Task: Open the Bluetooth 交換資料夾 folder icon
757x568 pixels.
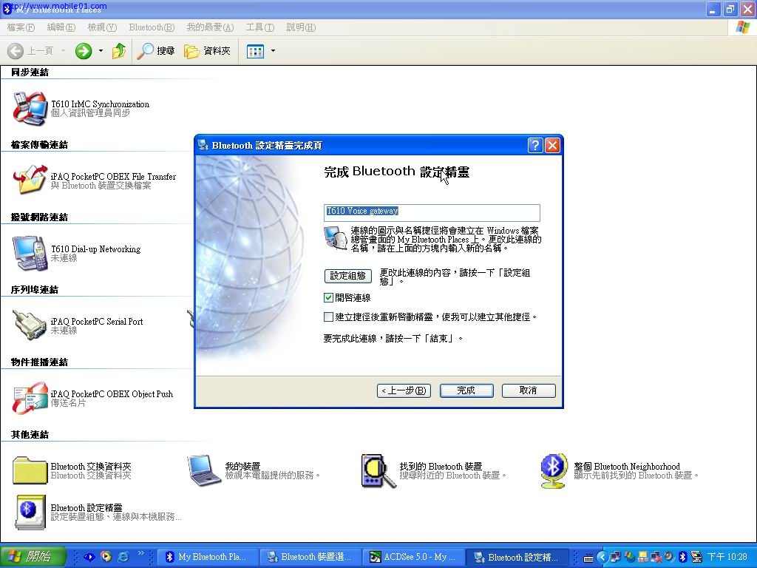Action: coord(30,470)
